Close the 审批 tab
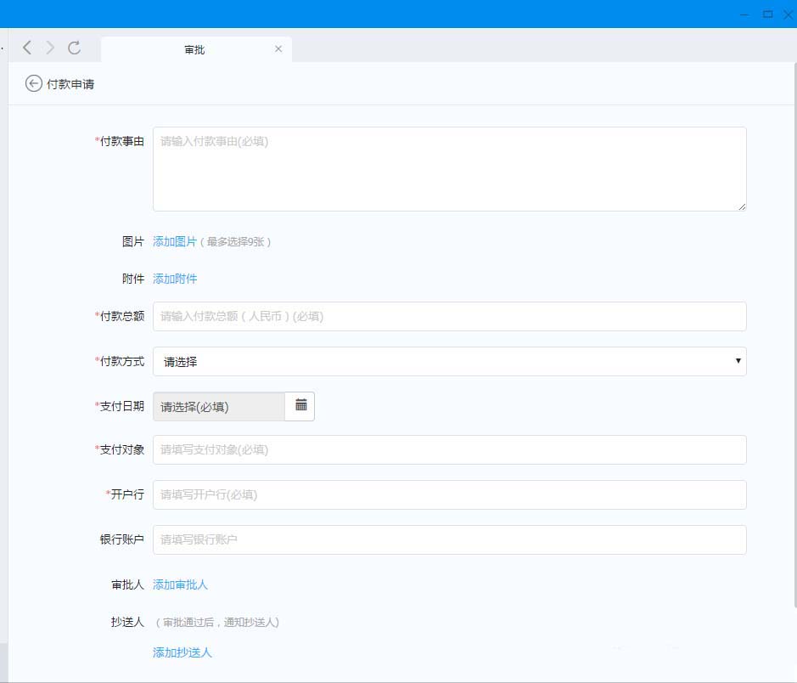This screenshot has width=797, height=683. [x=278, y=48]
